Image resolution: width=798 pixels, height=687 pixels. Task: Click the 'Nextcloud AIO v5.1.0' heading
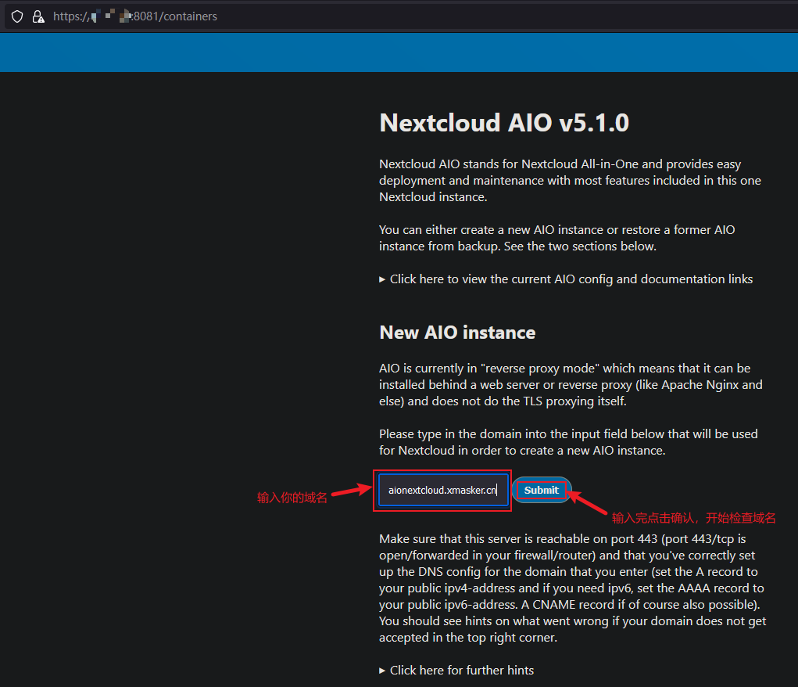point(504,123)
